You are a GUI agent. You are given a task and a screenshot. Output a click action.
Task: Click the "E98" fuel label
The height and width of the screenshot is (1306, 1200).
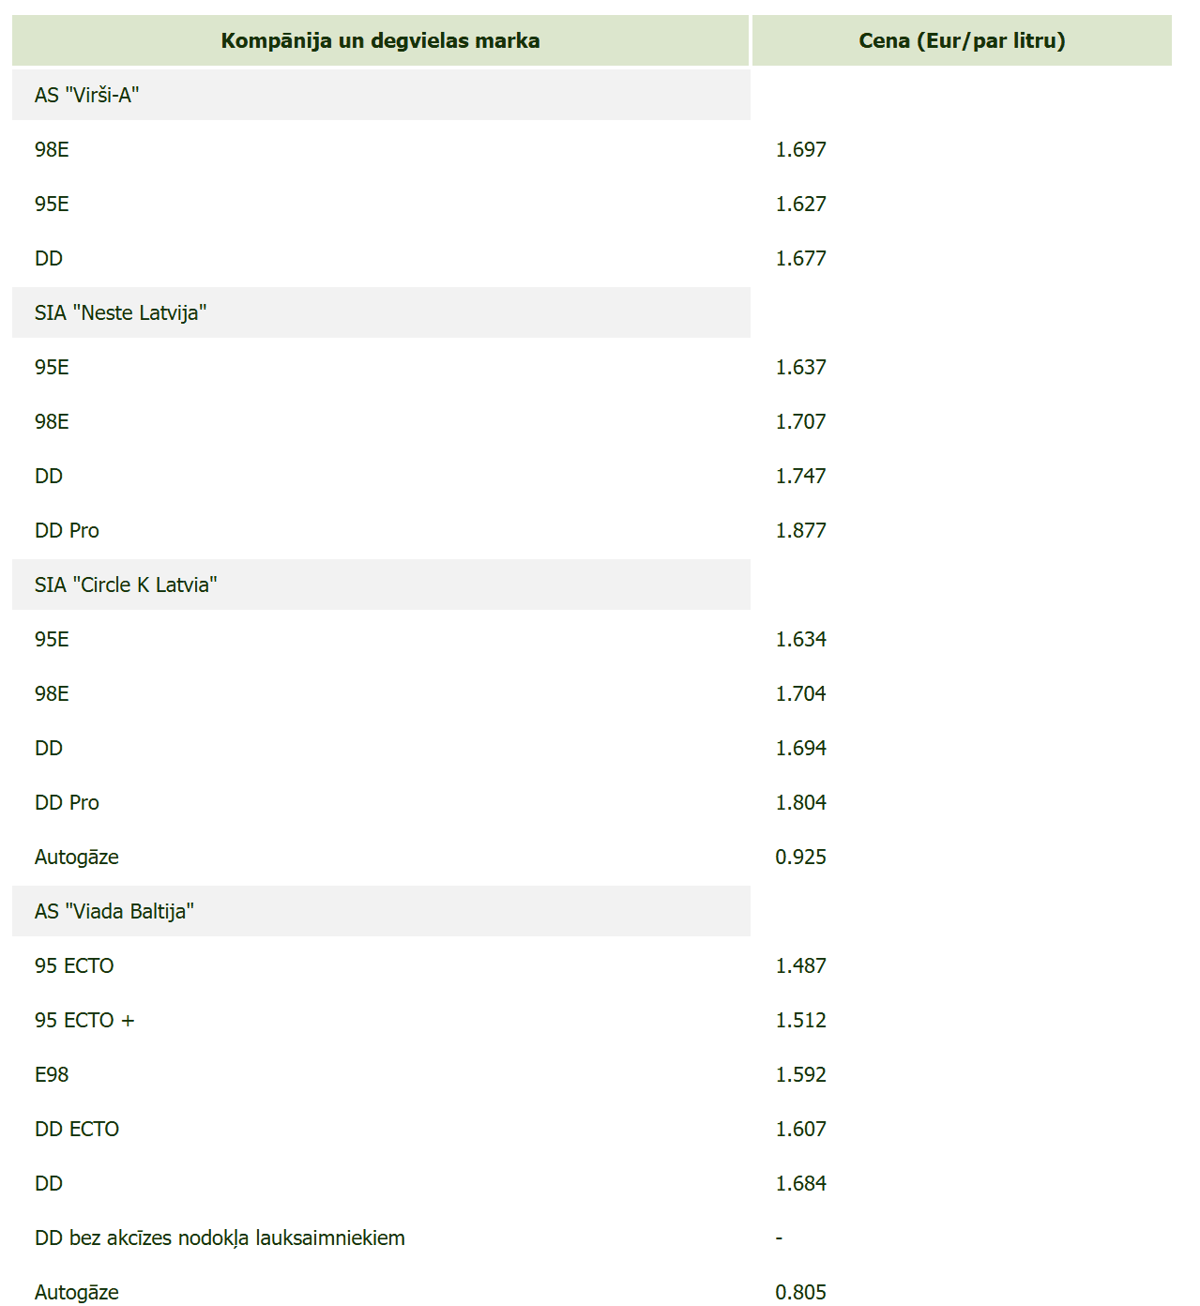tap(52, 1075)
